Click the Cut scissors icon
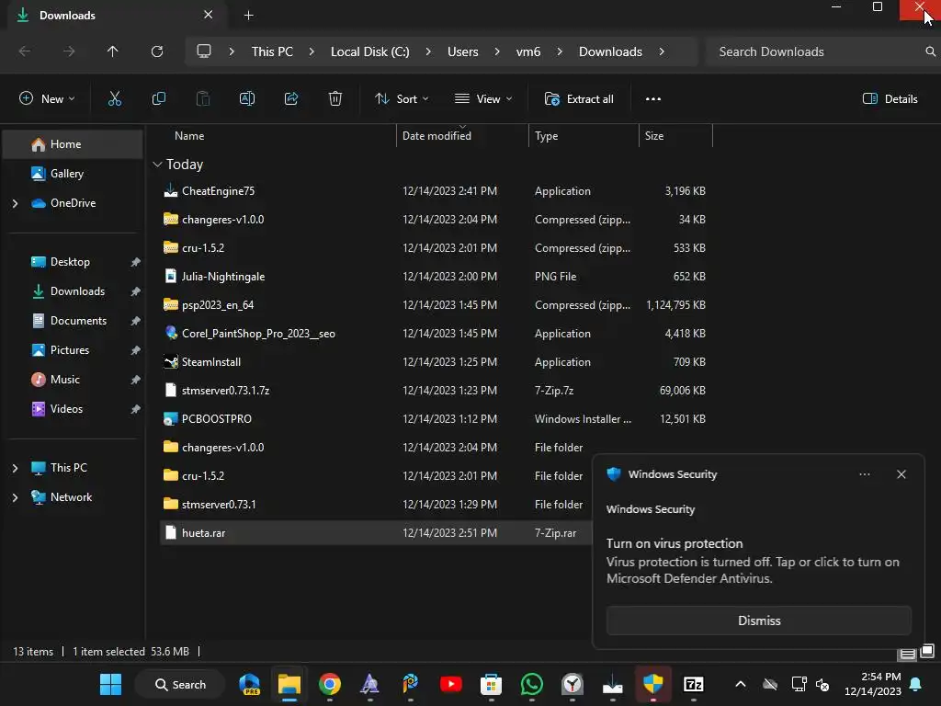The height and width of the screenshot is (706, 941). (115, 99)
